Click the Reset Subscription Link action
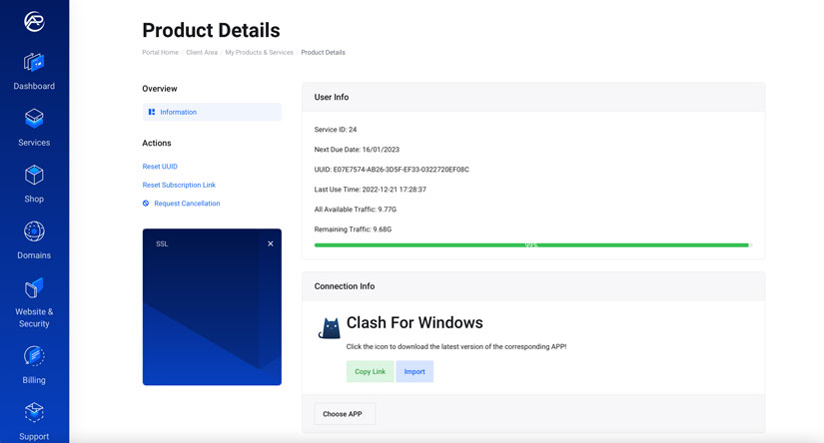The width and height of the screenshot is (824, 443). tap(179, 185)
